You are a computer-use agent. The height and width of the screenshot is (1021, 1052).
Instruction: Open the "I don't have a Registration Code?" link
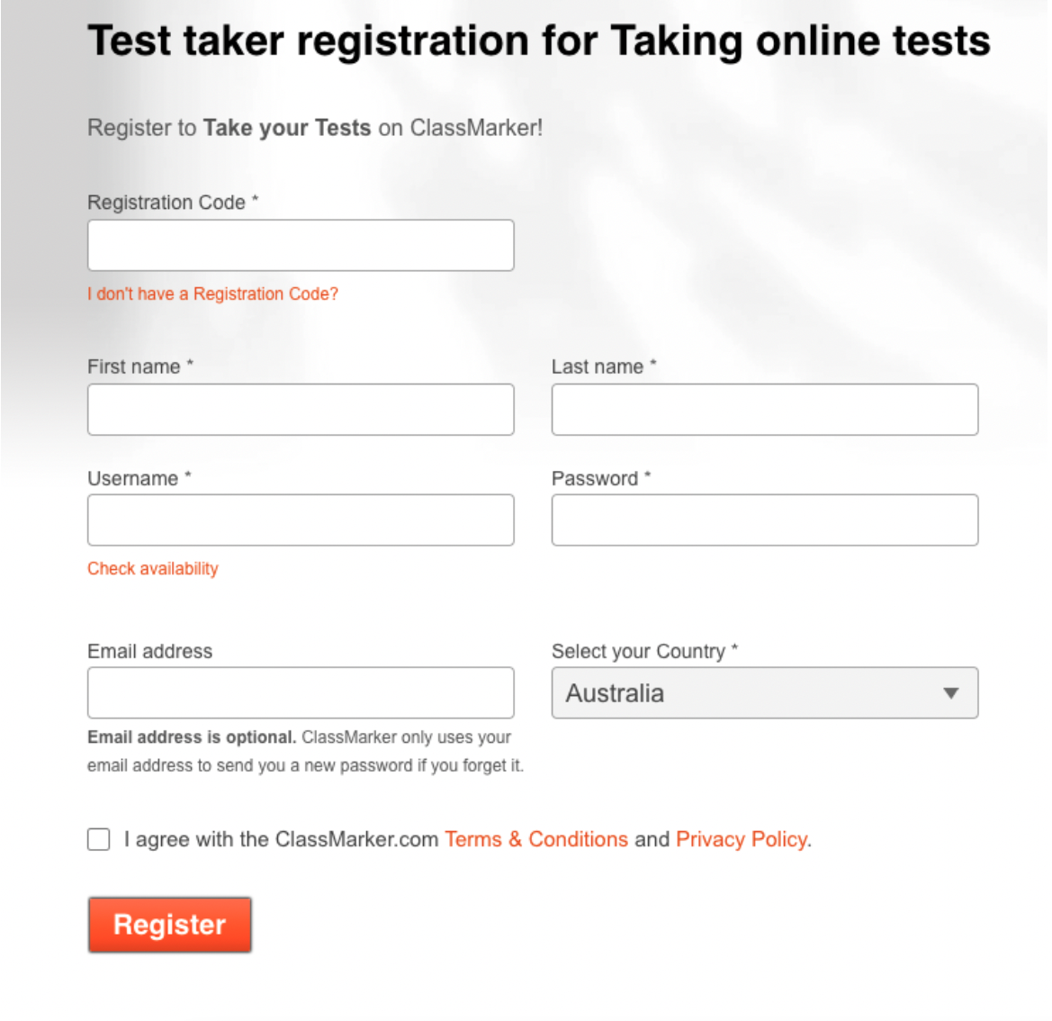pos(212,294)
